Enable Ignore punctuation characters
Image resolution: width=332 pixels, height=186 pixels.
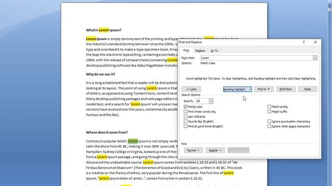(269, 121)
